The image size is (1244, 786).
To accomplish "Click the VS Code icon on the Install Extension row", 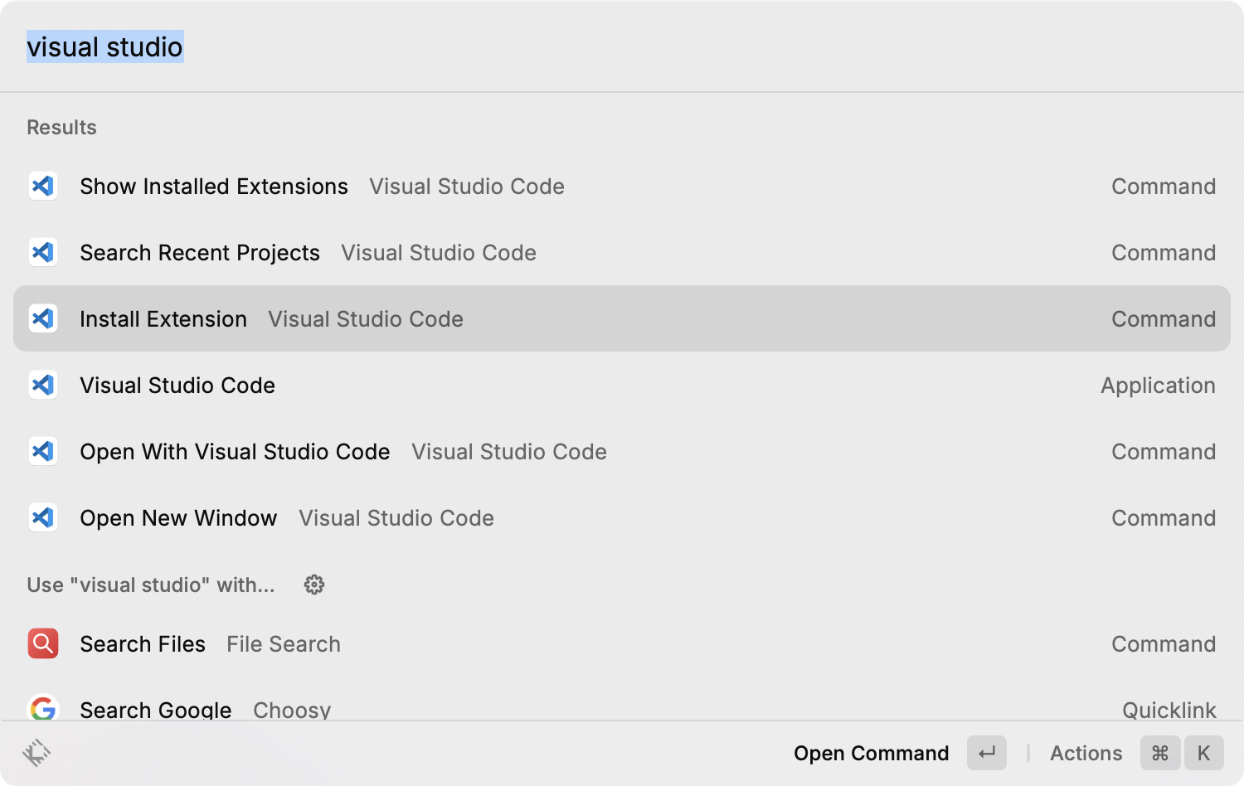I will coord(42,318).
